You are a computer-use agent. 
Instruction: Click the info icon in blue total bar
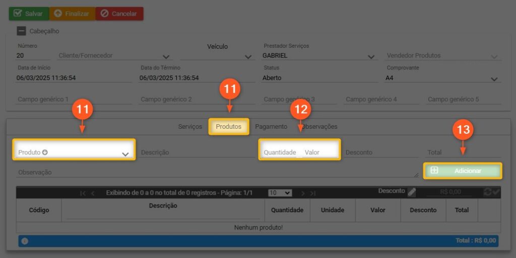[25, 241]
